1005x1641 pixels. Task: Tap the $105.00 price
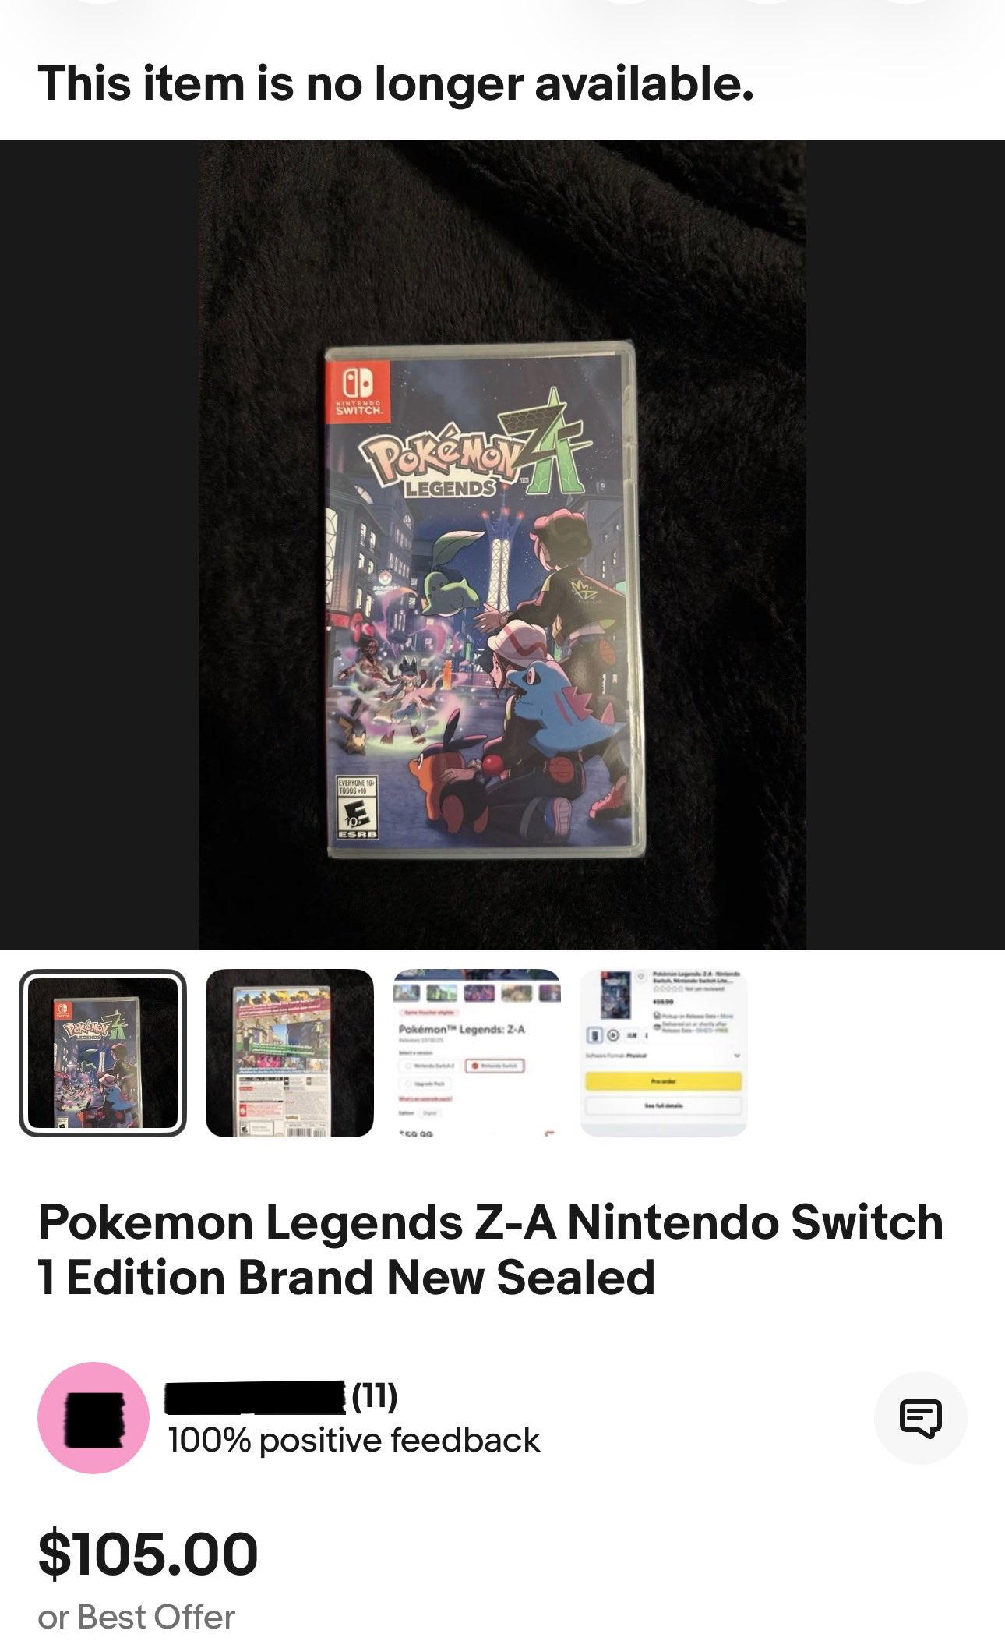(148, 1554)
